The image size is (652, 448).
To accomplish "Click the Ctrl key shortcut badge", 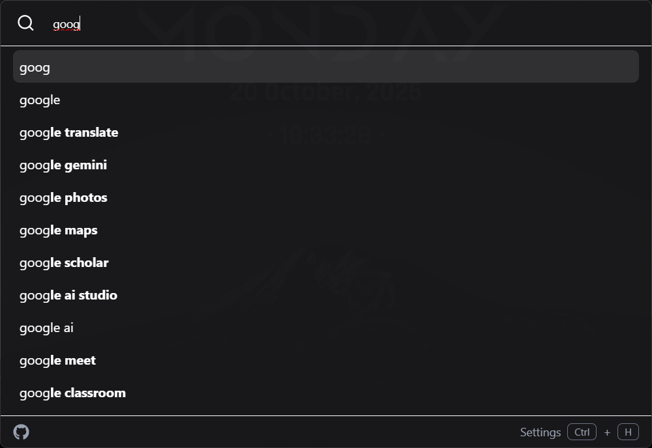I will click(x=582, y=432).
